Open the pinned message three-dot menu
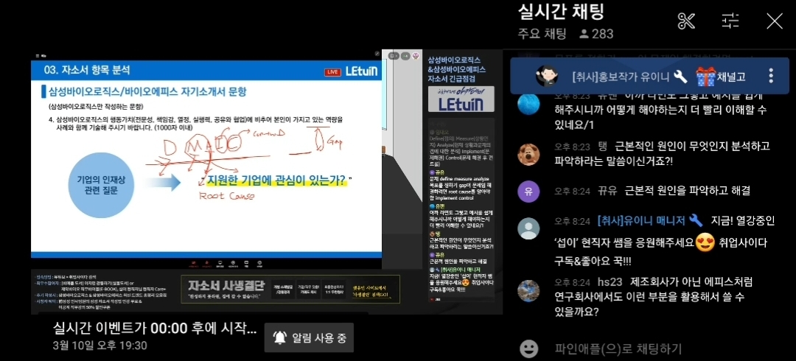Image resolution: width=796 pixels, height=361 pixels. pyautogui.click(x=771, y=76)
